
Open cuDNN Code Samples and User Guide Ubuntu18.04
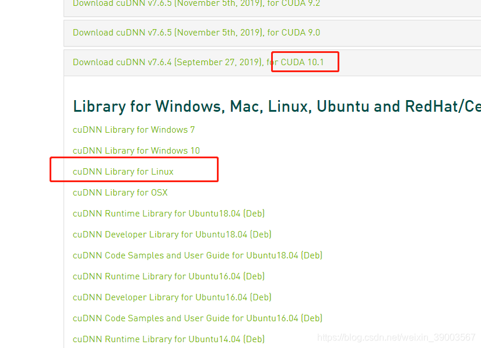[198, 255]
